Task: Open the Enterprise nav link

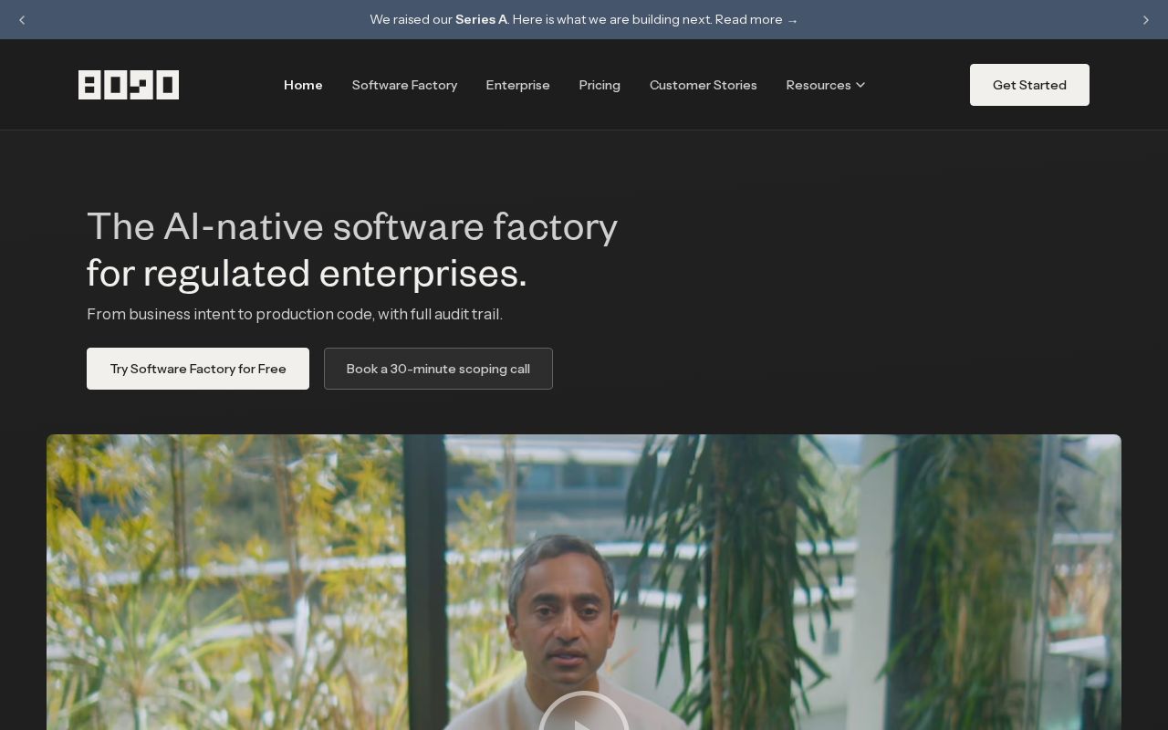Action: [517, 85]
